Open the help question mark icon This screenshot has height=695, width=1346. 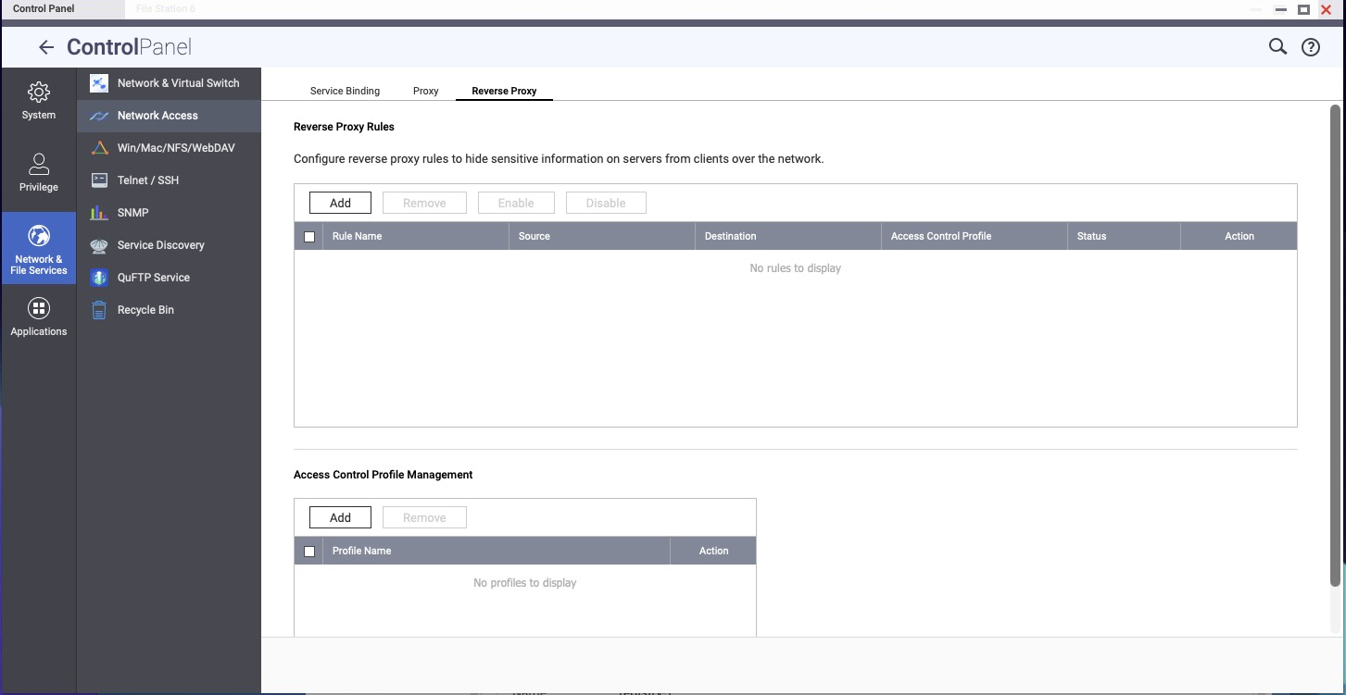pyautogui.click(x=1310, y=48)
